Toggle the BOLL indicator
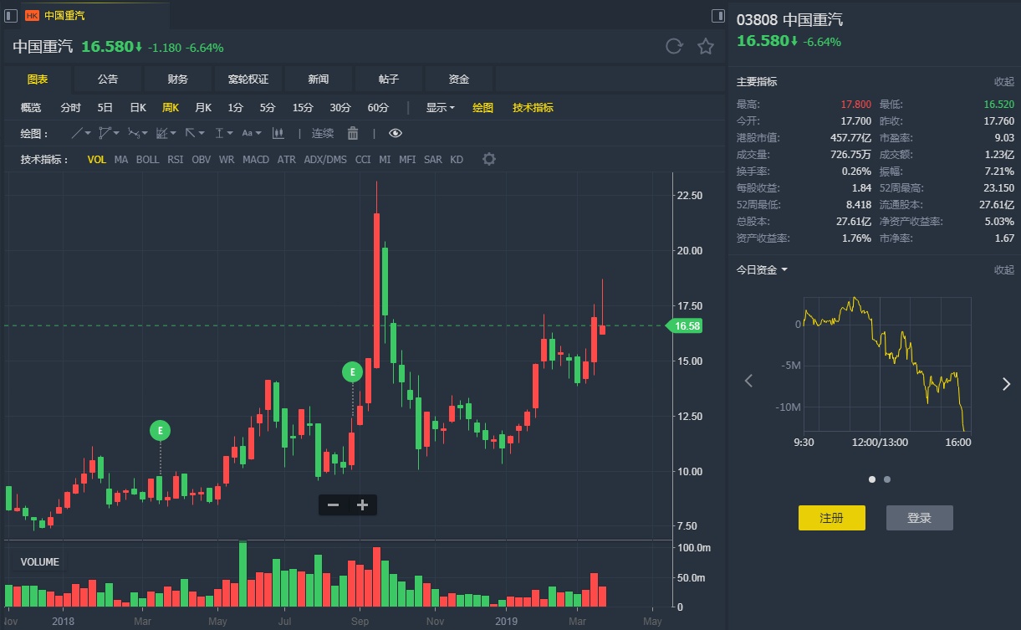 147,159
